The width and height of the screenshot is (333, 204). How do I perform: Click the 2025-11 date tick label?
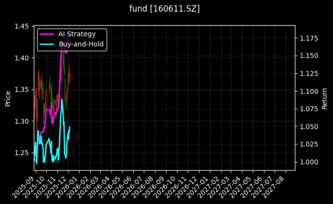click(x=45, y=187)
